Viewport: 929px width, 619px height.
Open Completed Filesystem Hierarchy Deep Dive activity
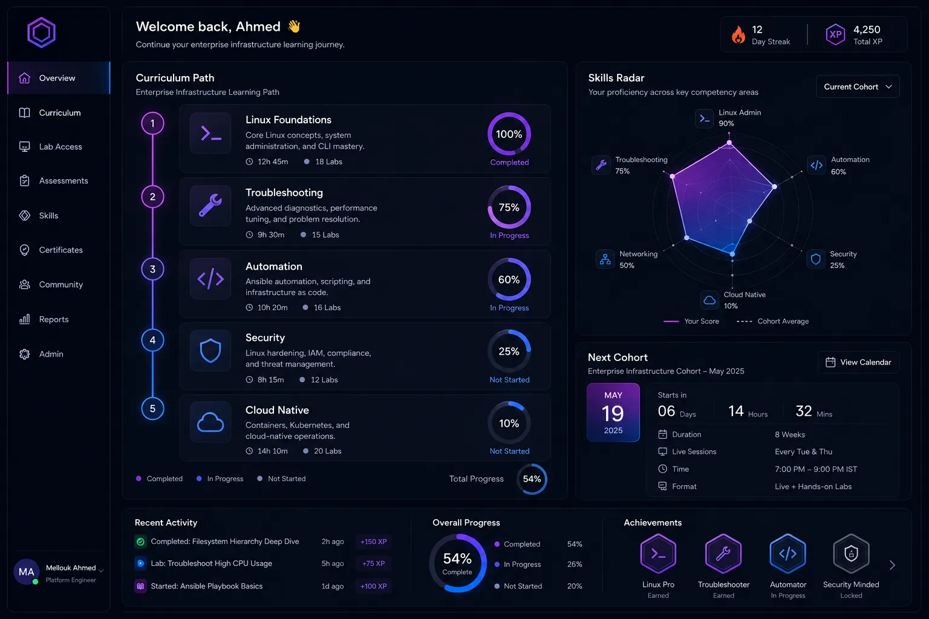[225, 542]
